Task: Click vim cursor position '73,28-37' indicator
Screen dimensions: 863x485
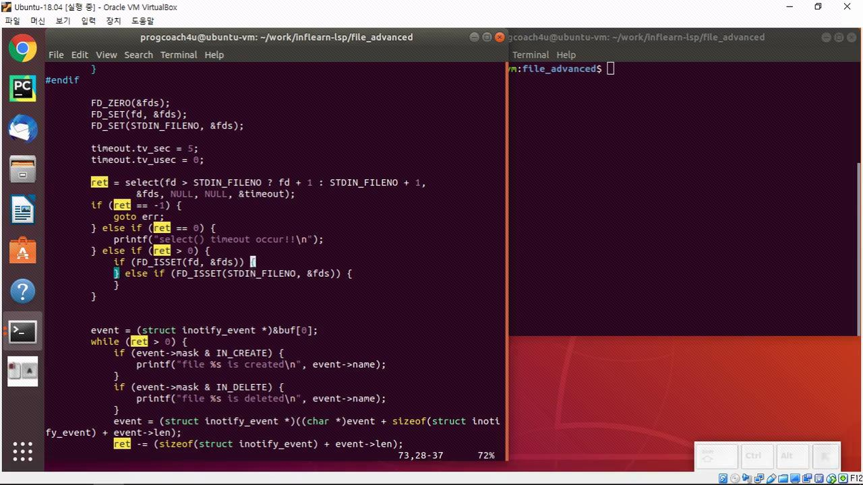Action: coord(421,455)
